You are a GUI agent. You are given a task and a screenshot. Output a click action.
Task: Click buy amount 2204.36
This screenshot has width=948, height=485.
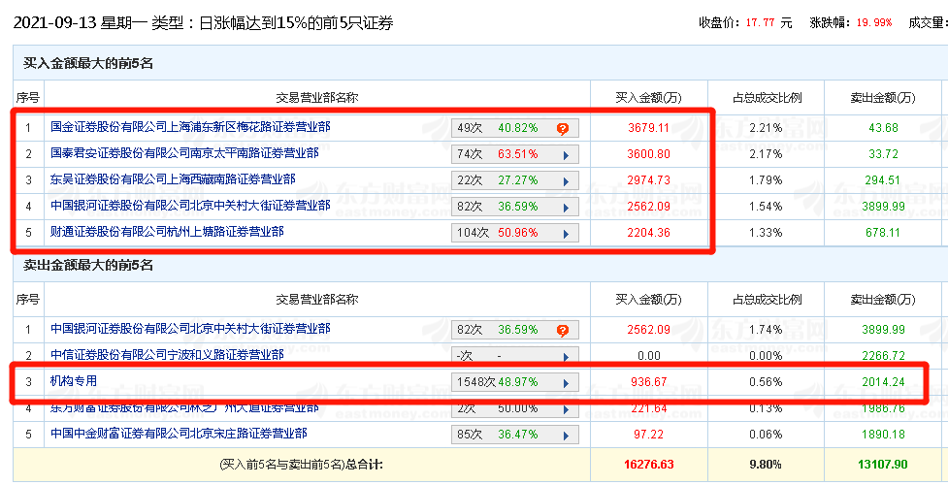tap(649, 233)
